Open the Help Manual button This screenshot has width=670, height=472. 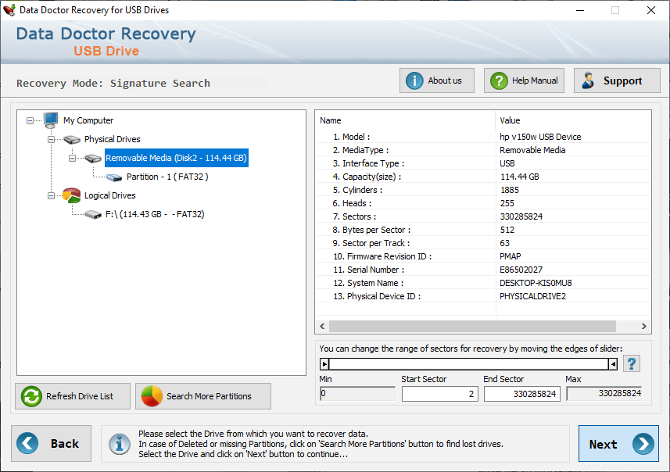tap(524, 80)
